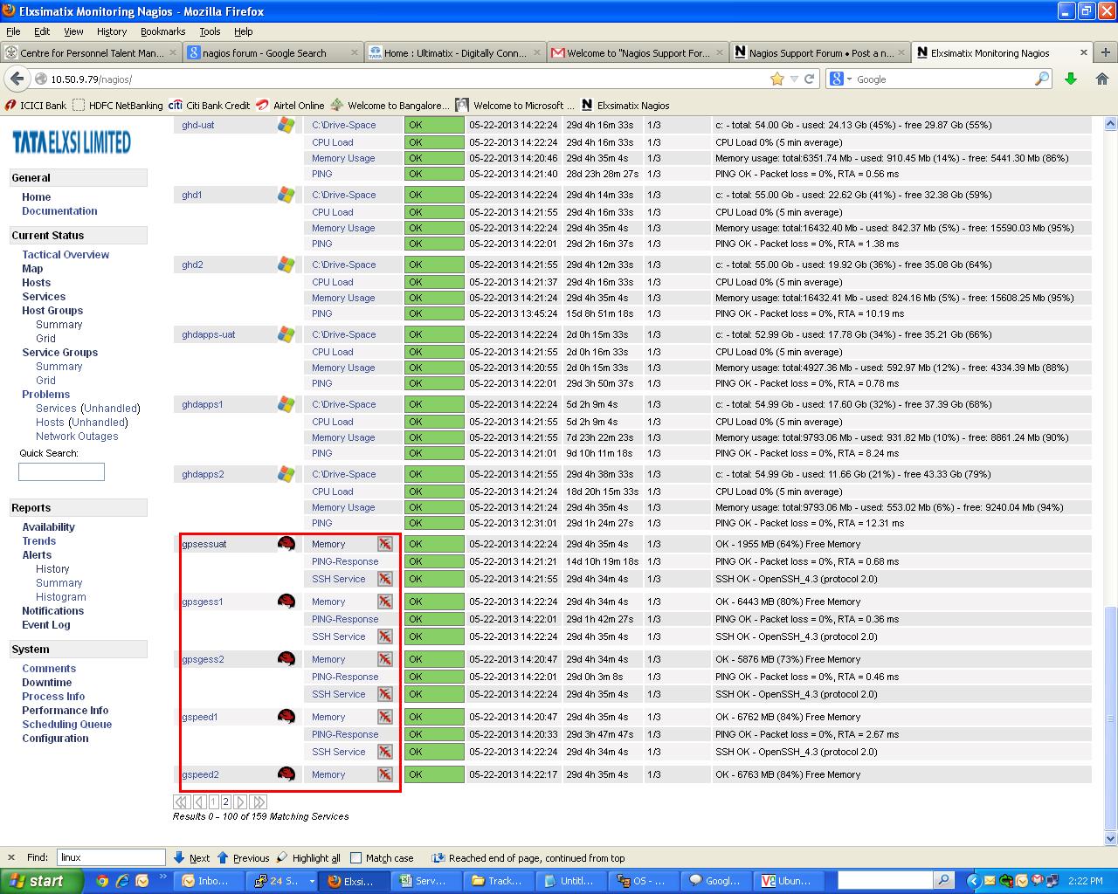Screen dimensions: 1118x894
Task: Click the Windows icon beside ghd-uat host
Action: [x=286, y=125]
